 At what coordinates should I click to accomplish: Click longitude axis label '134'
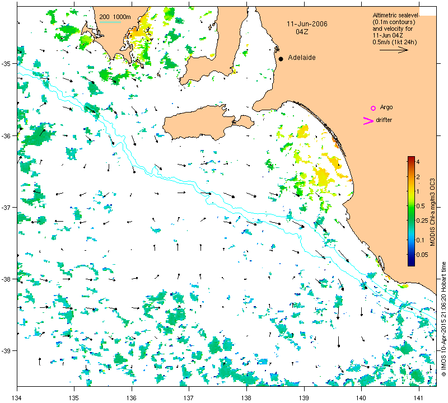[x=17, y=398]
